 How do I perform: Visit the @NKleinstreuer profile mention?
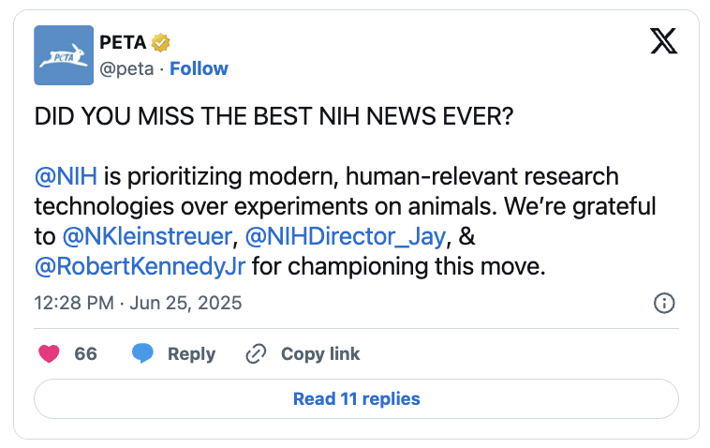click(147, 236)
